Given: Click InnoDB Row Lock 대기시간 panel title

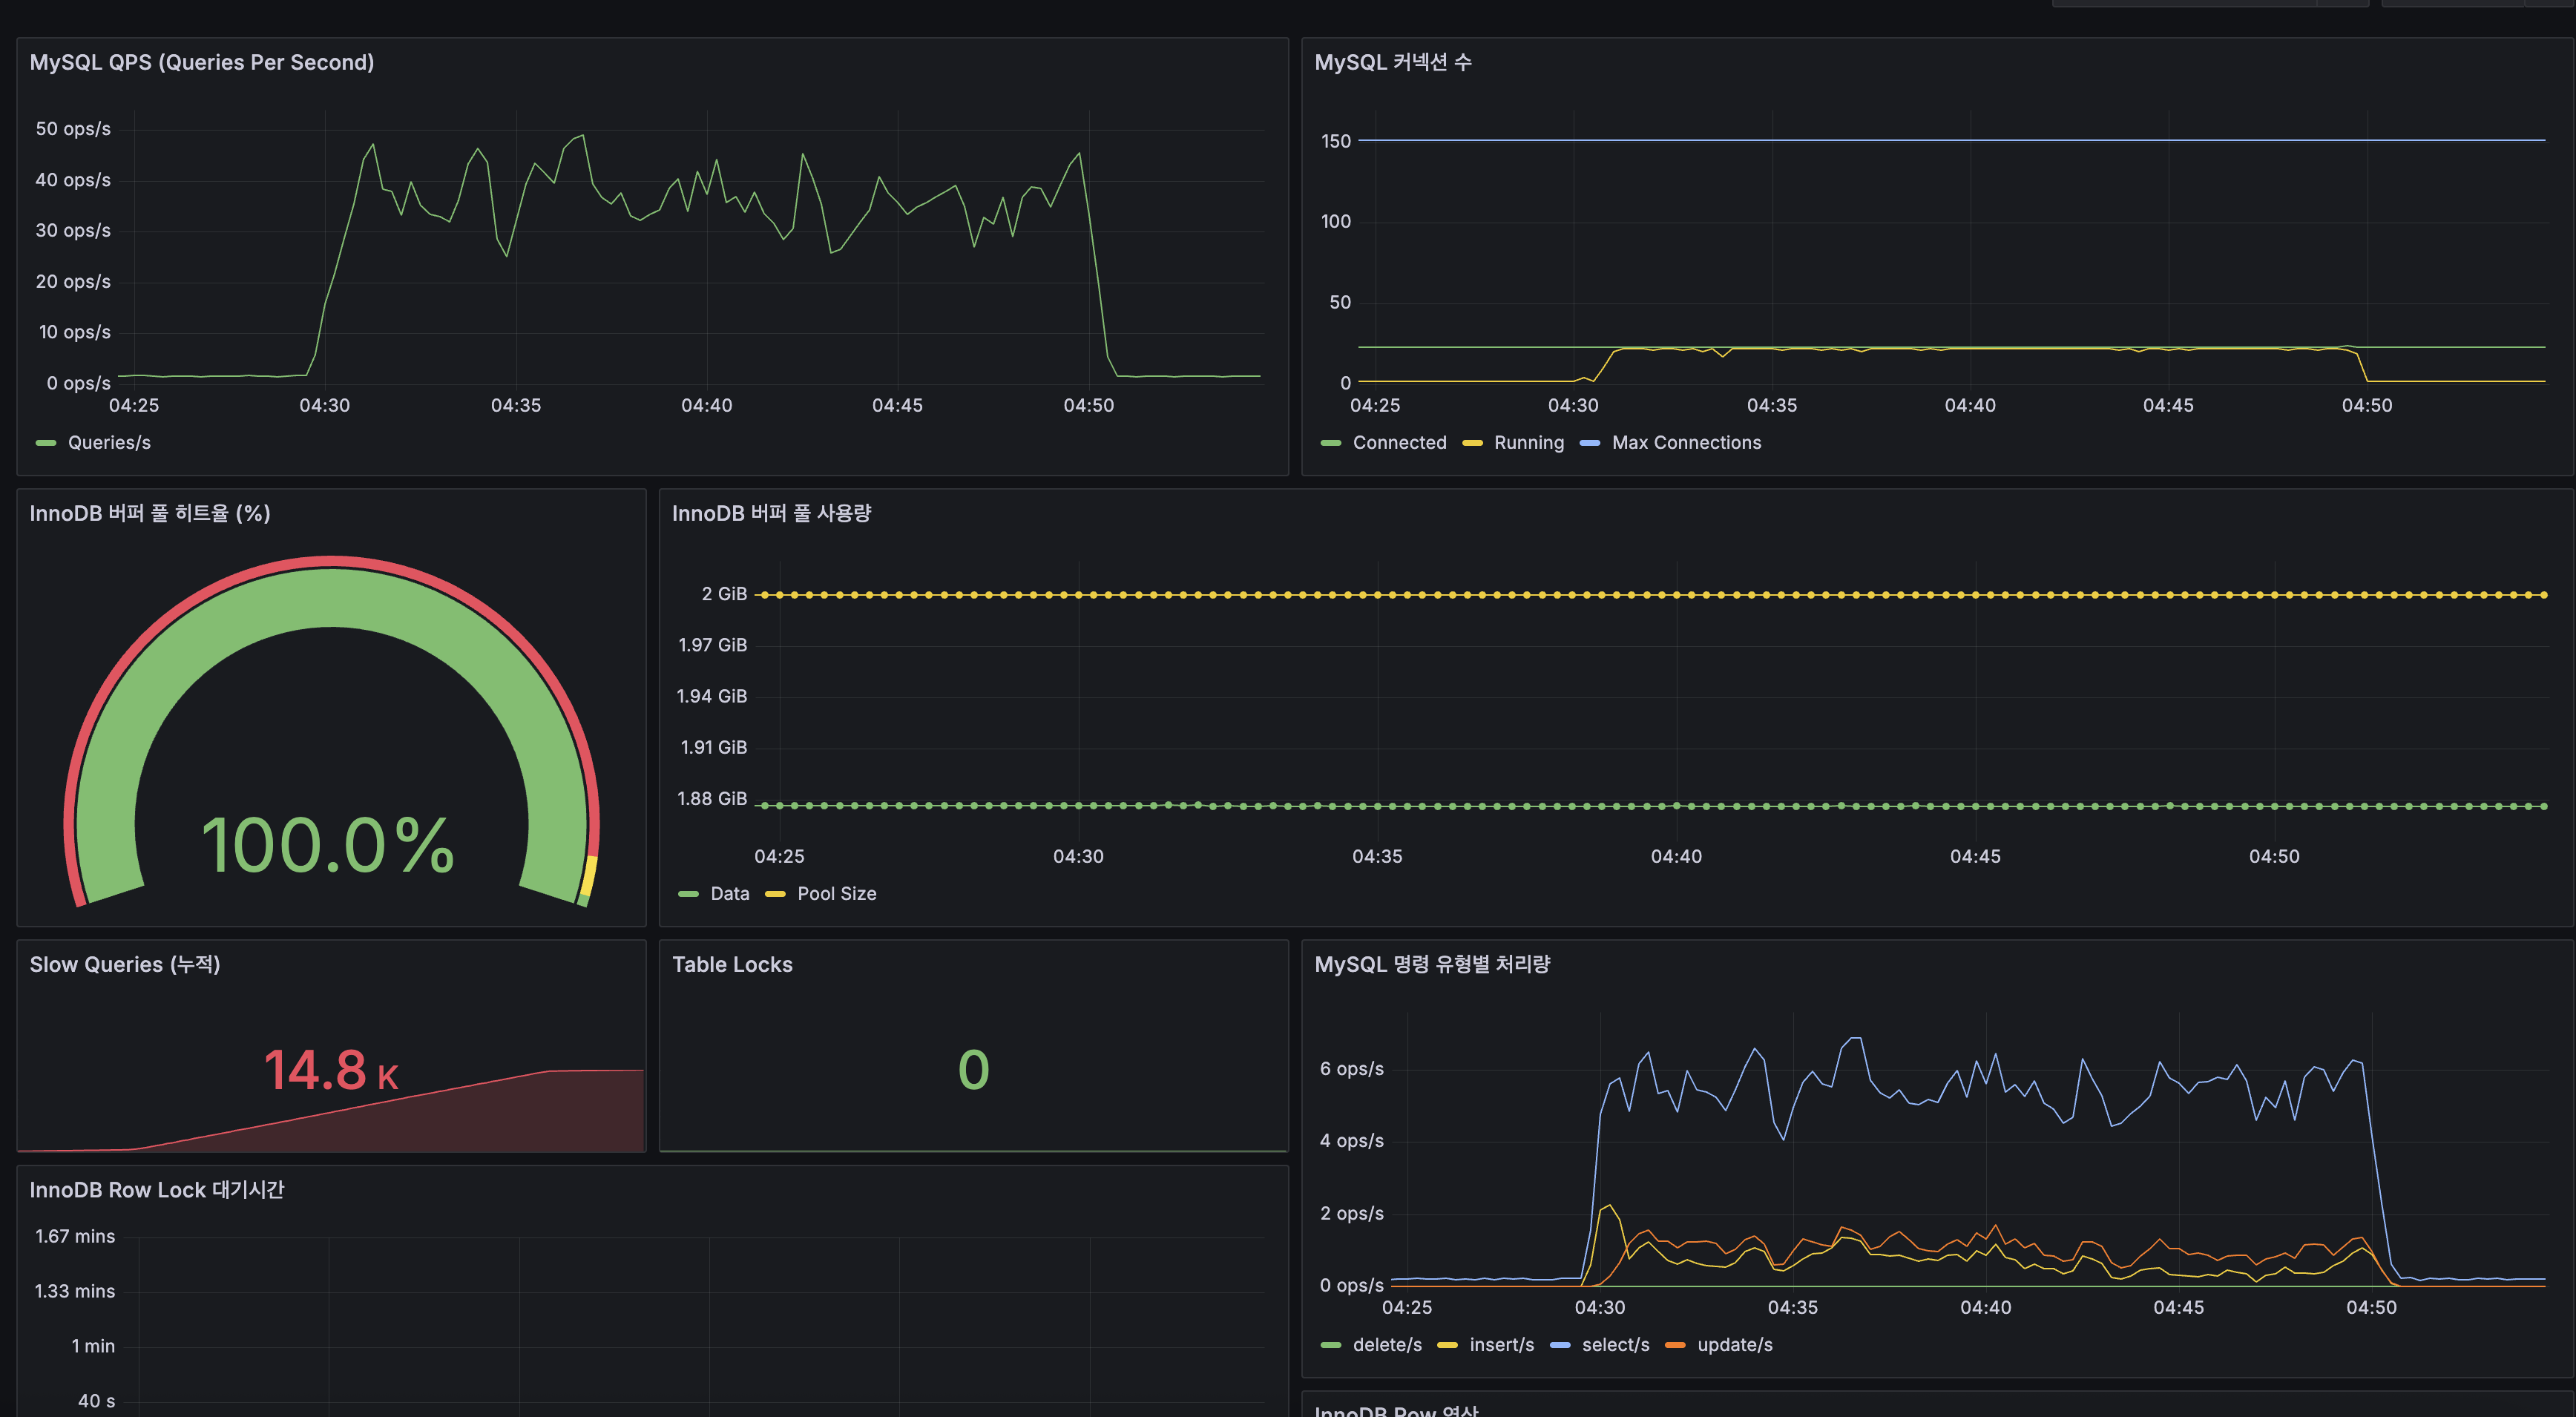Looking at the screenshot, I should 157,1189.
